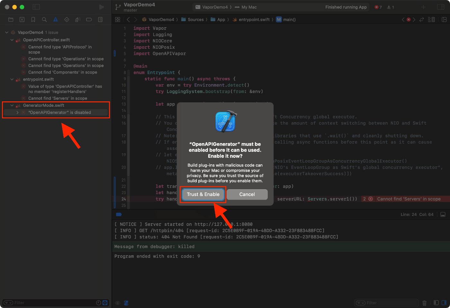Add an editor on the right
The image size is (450, 308).
point(444,20)
